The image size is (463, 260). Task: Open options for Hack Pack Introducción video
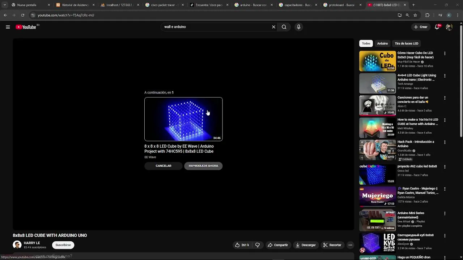445,142
